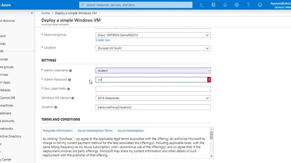Click the Create new link
Image resolution: width=291 pixels, height=163 pixels.
103,40
